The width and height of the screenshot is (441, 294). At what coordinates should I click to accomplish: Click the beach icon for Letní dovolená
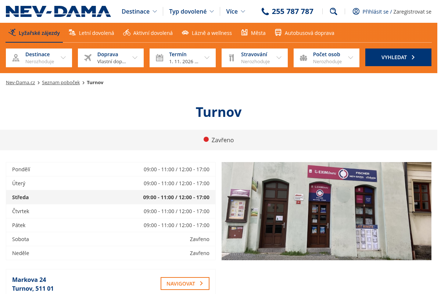(72, 33)
